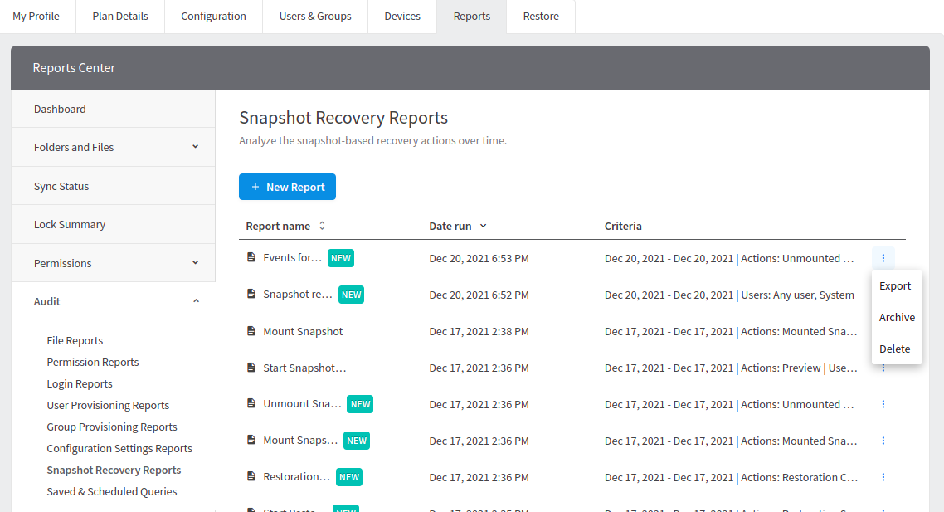Screen dimensions: 944x512
Task: Open actions menu for Restoration report row
Action: [883, 477]
